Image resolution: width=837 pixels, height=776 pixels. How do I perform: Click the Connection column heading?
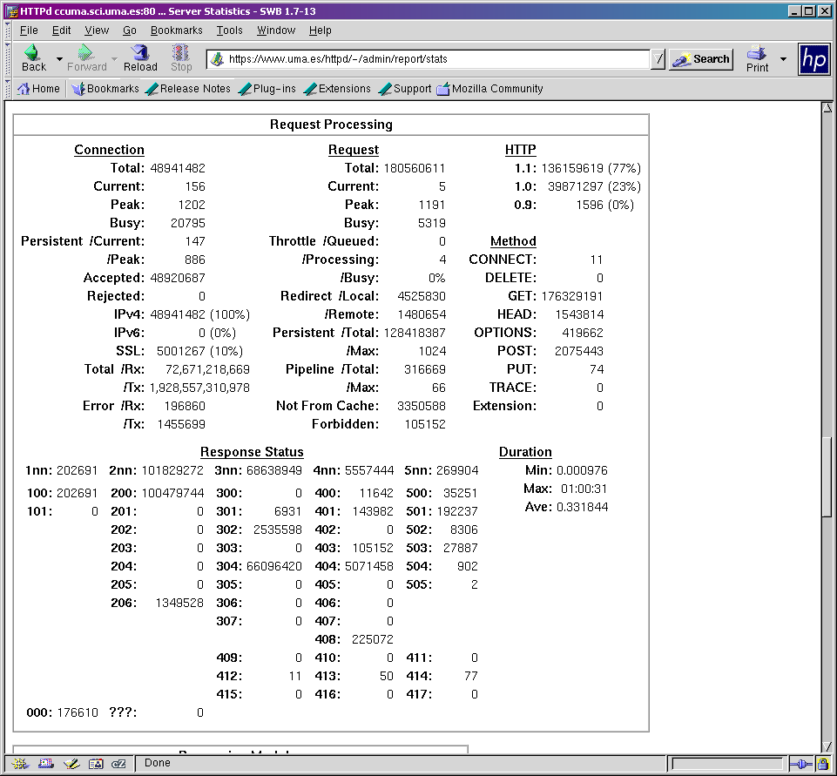109,150
